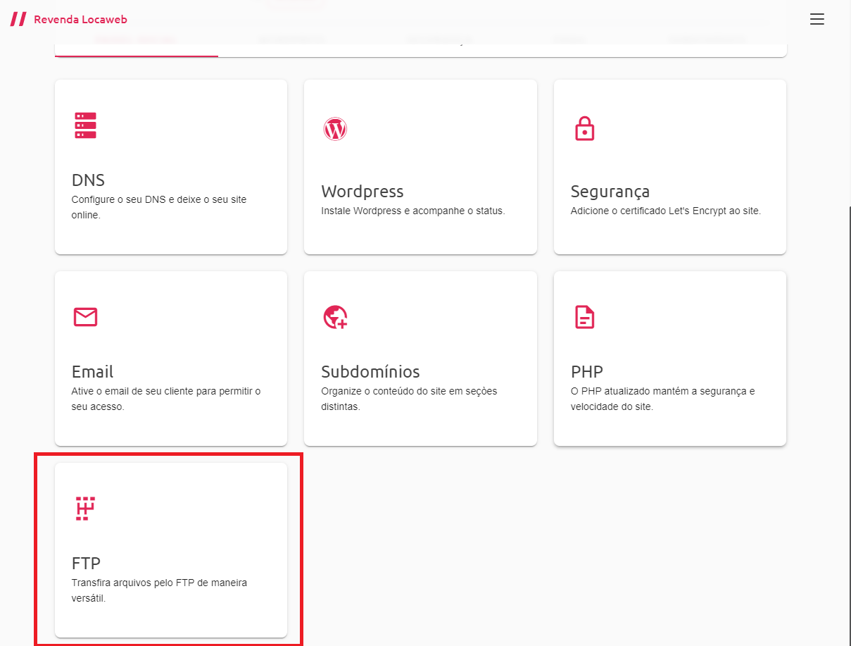The image size is (851, 646).
Task: Click the Wordpress logo icon
Action: pos(335,129)
